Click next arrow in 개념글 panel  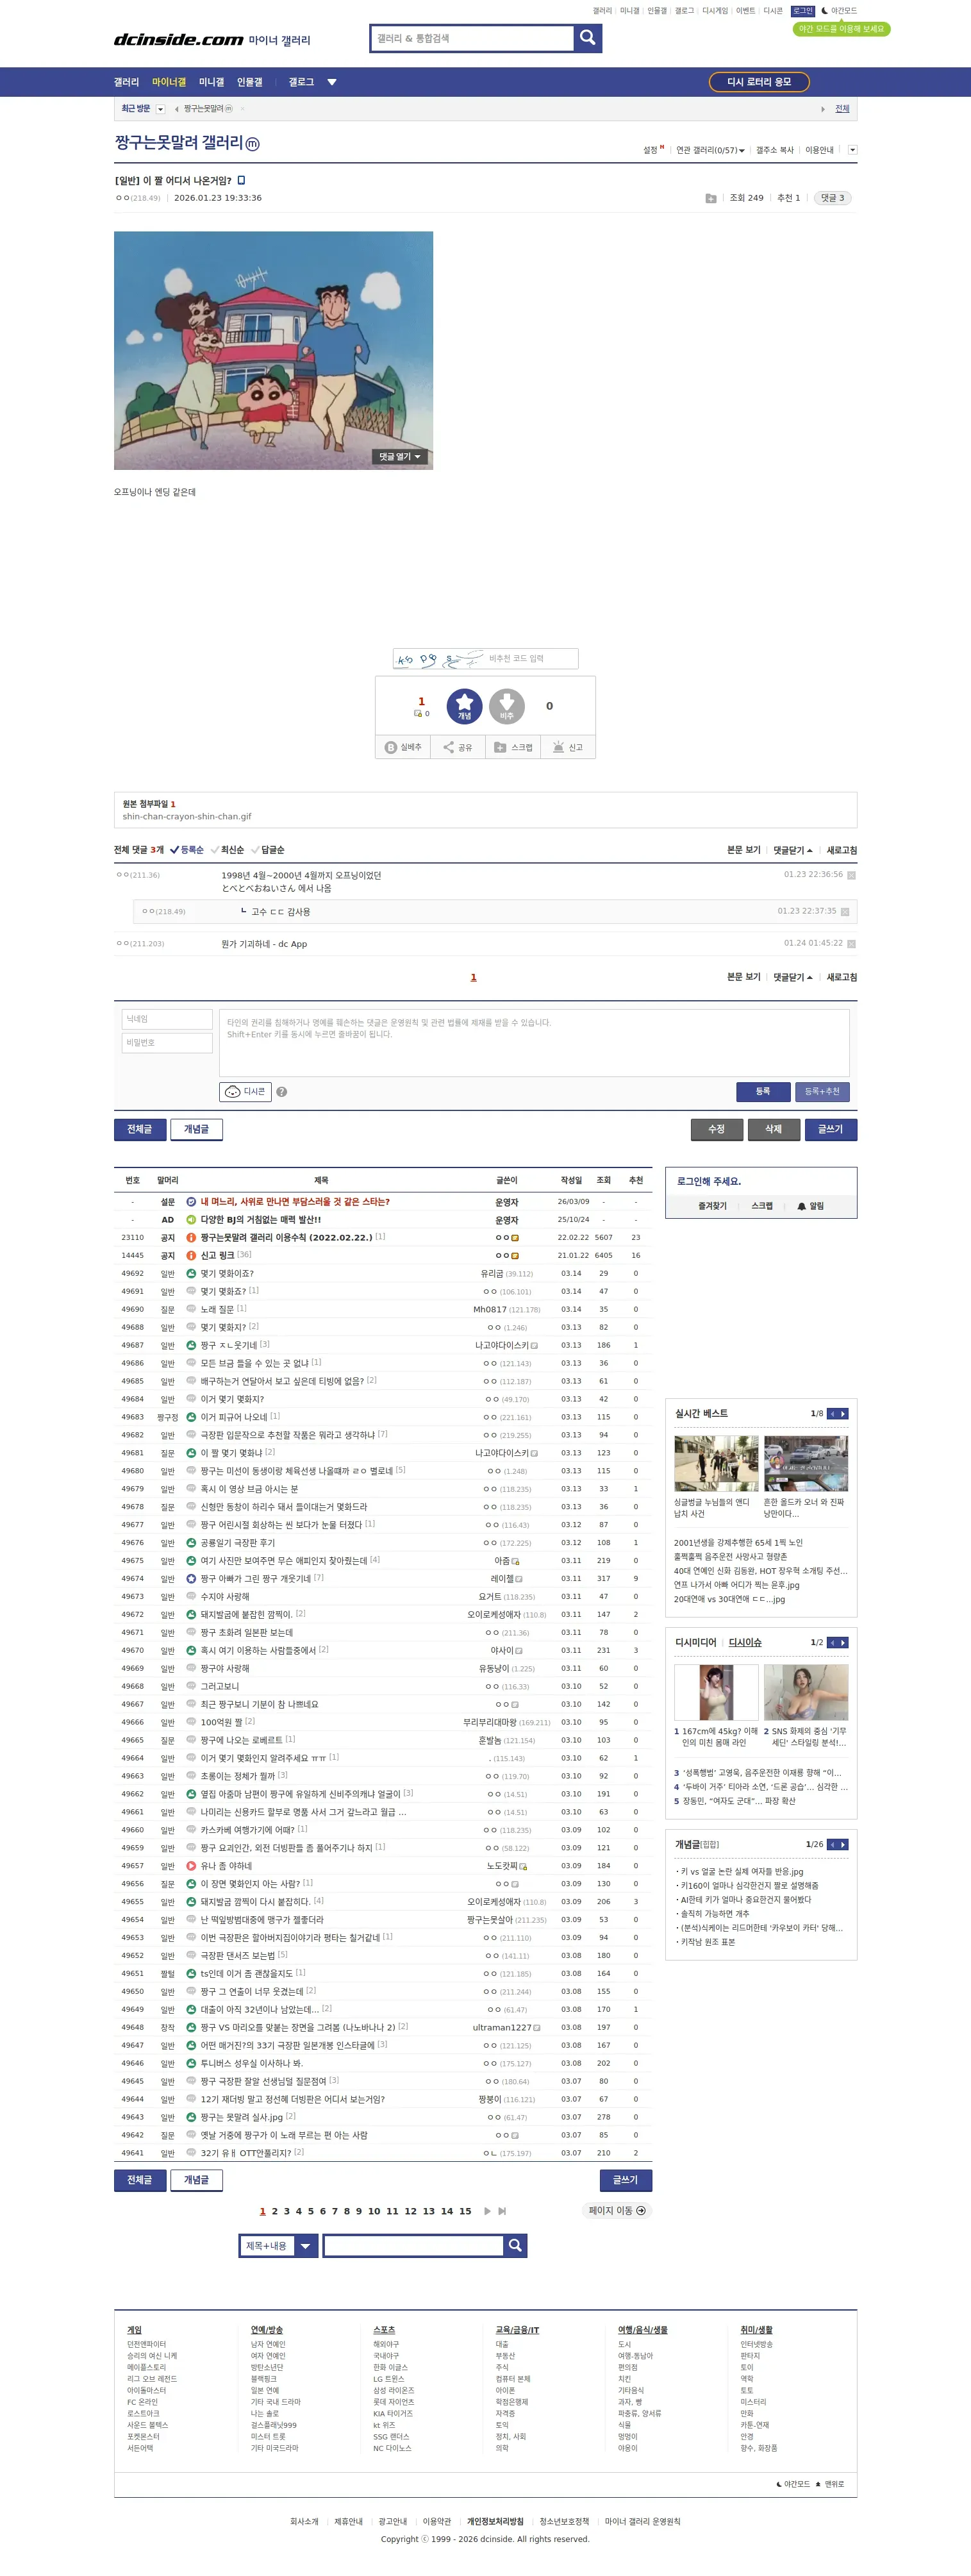click(843, 1844)
